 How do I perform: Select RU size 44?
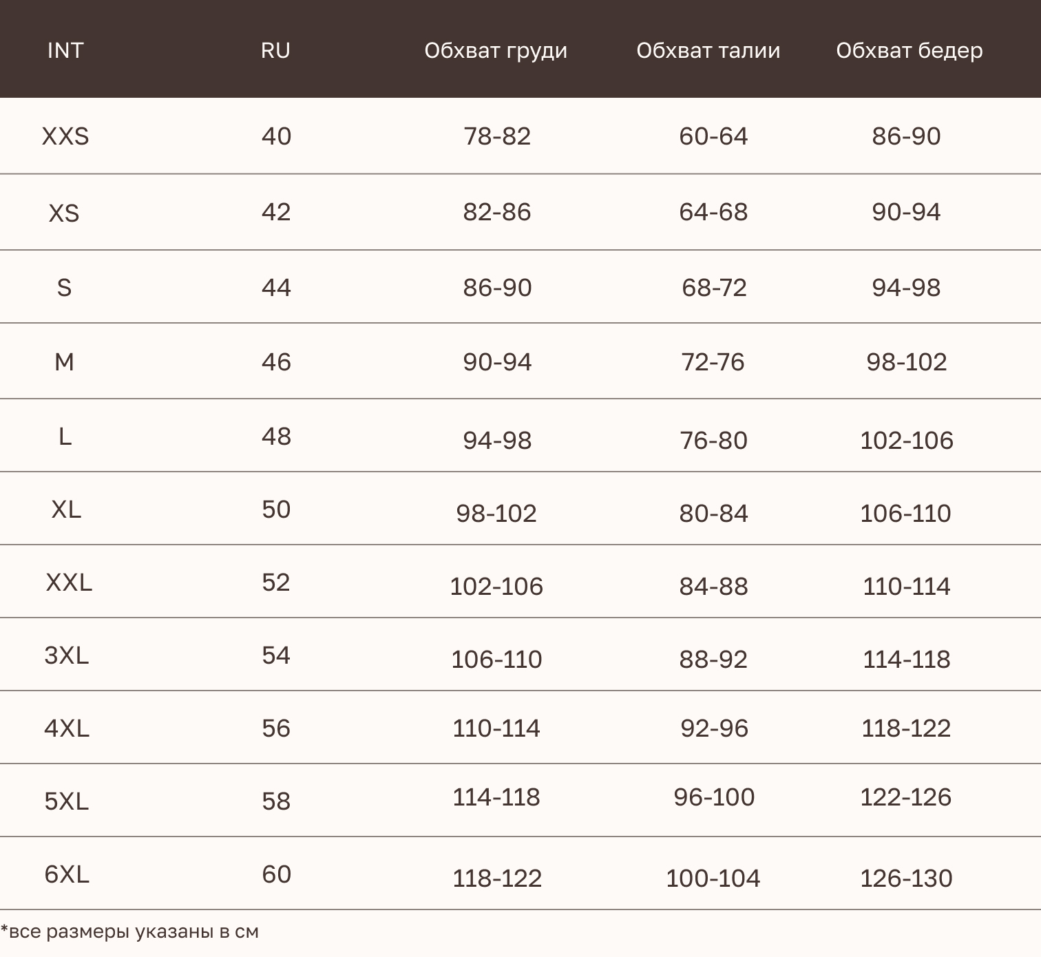tap(276, 287)
